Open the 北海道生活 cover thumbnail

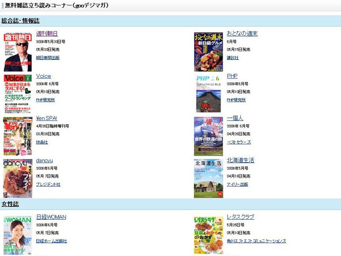[208, 178]
